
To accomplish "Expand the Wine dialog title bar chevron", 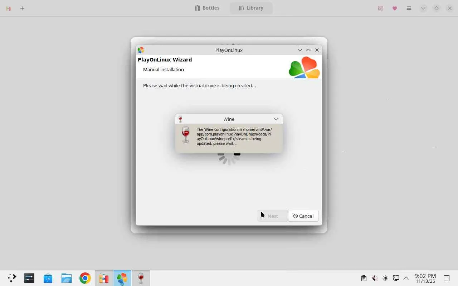I will [276, 119].
